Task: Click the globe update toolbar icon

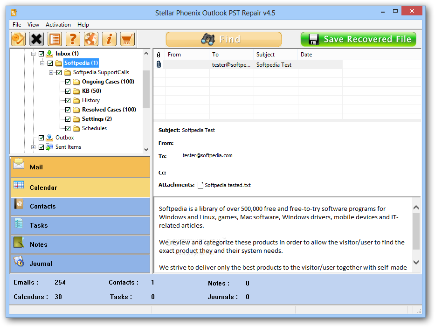Action: (x=91, y=39)
